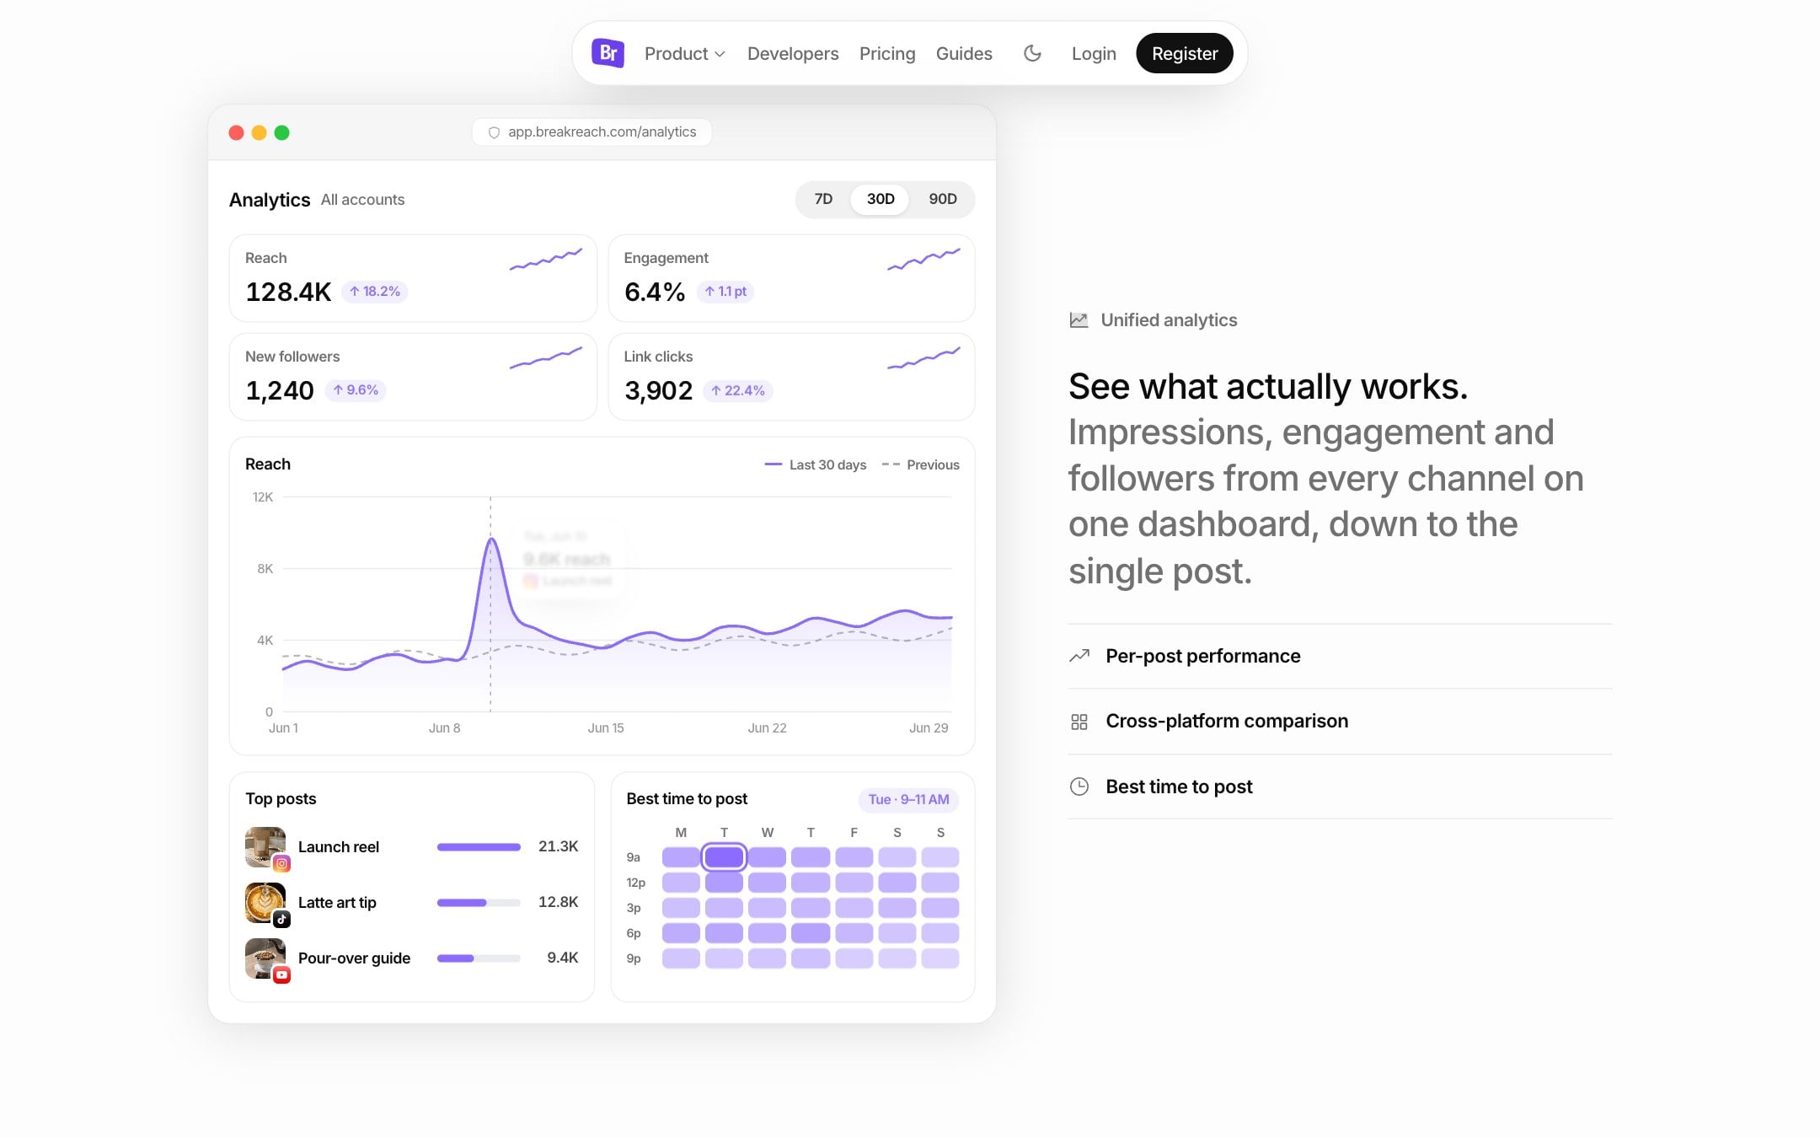This screenshot has width=1820, height=1138.
Task: Expand the Per-post performance item
Action: pos(1340,656)
